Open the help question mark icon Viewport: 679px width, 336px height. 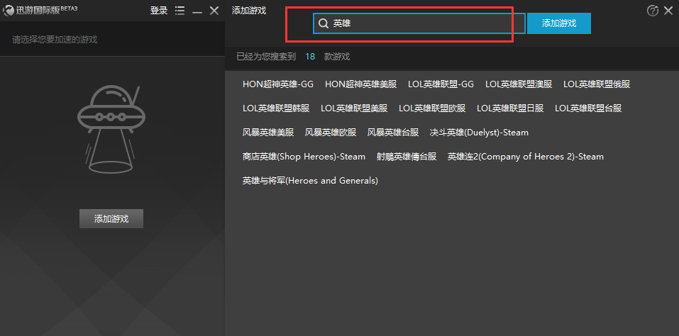653,11
